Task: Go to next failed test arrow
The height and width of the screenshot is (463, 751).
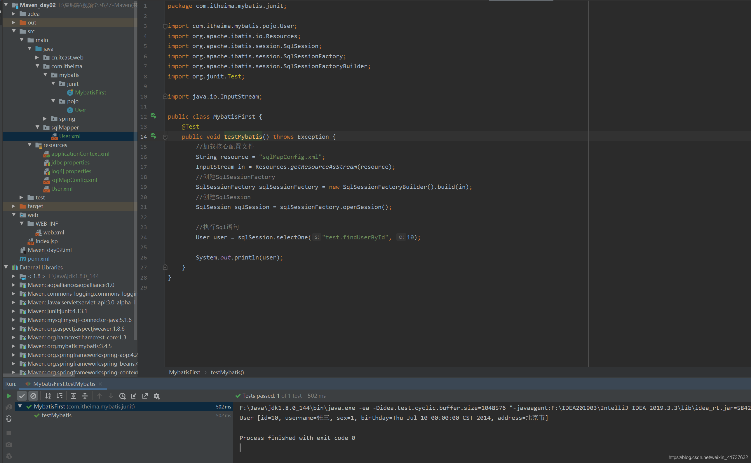Action: click(111, 396)
